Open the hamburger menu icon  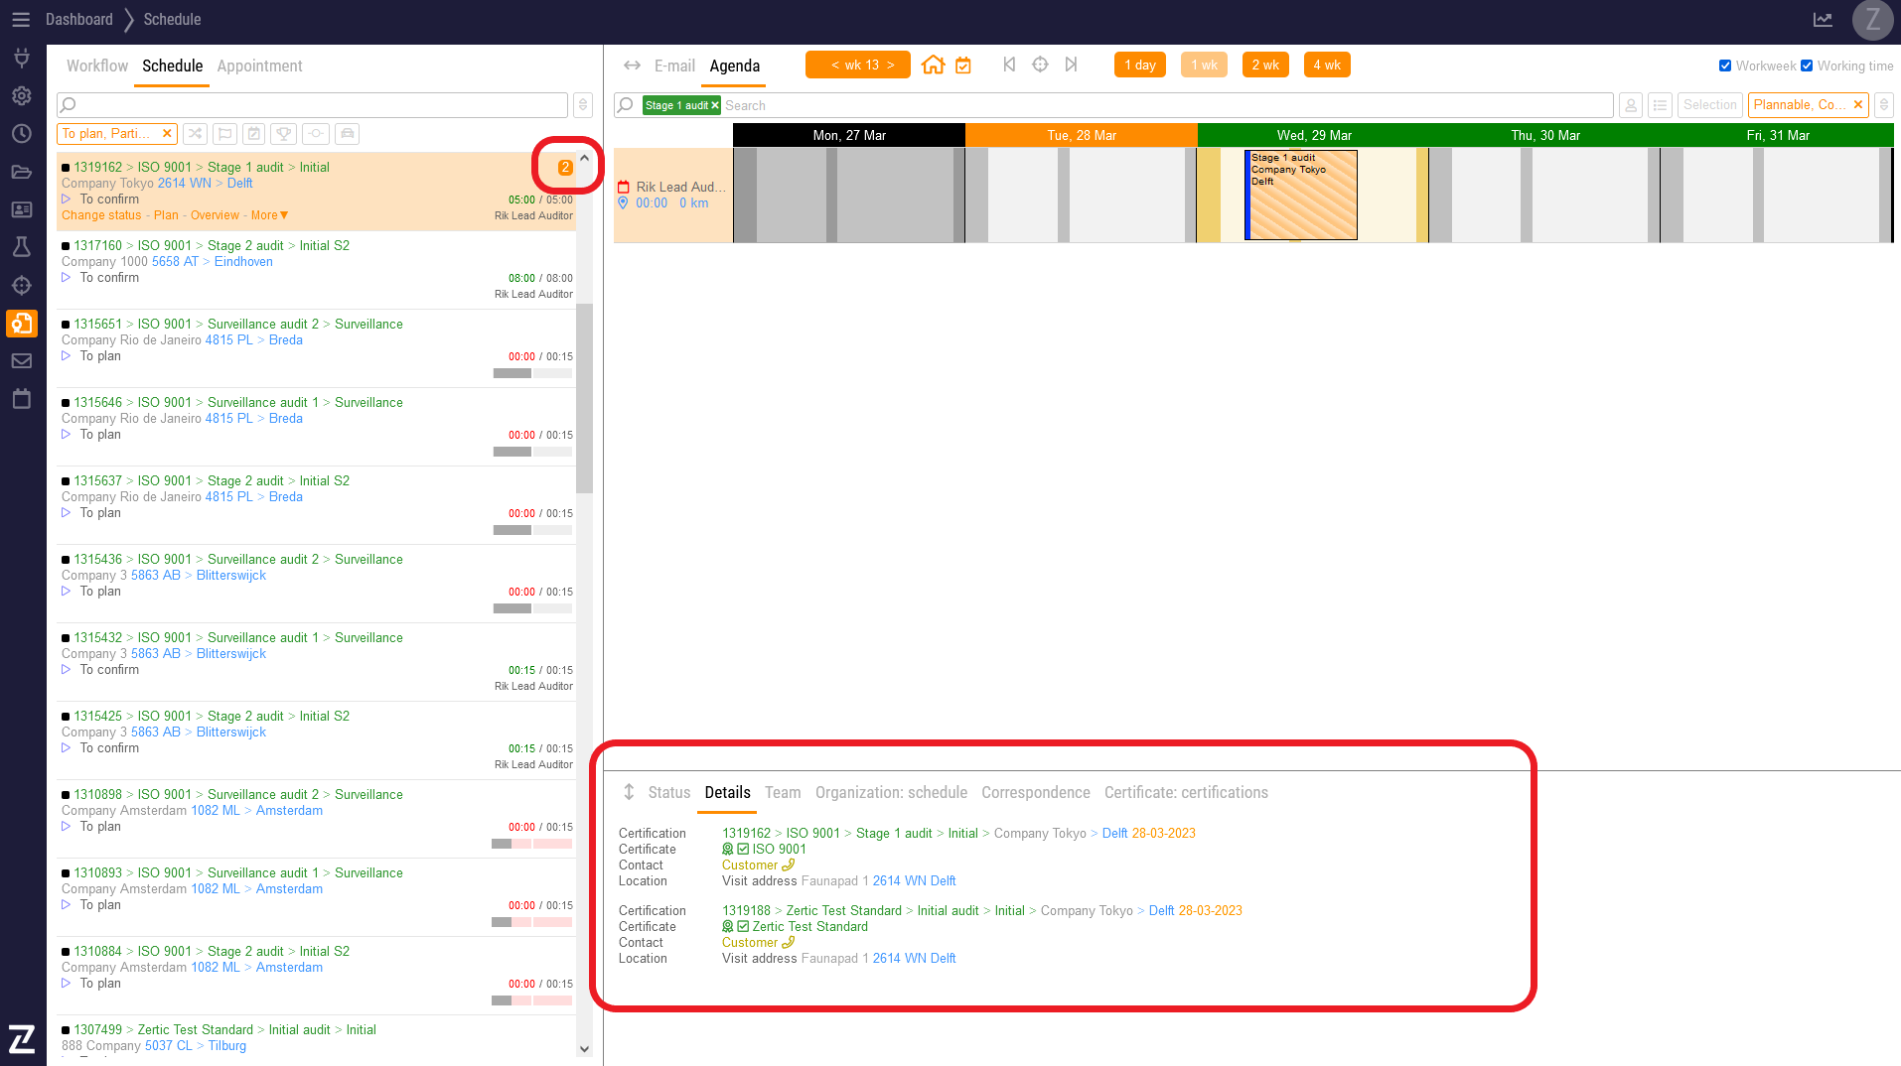(x=20, y=20)
